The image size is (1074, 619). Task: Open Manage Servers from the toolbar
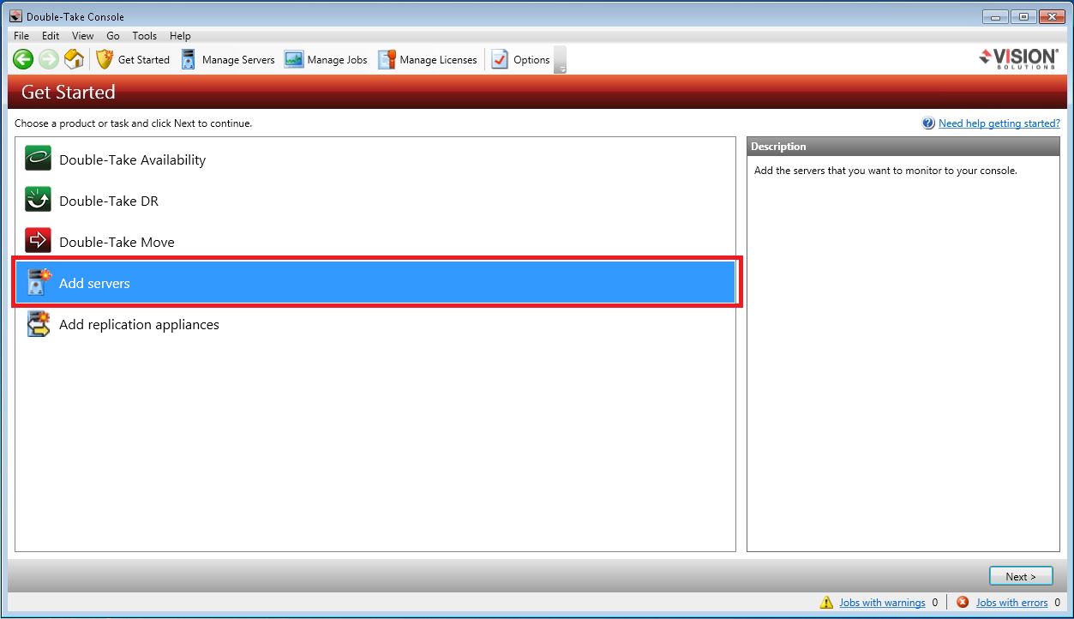click(228, 59)
